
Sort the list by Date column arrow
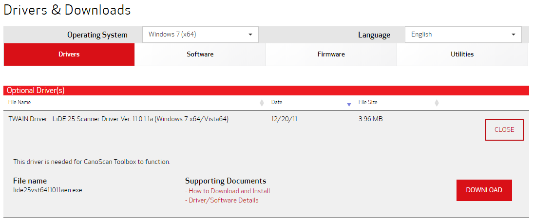pos(349,105)
